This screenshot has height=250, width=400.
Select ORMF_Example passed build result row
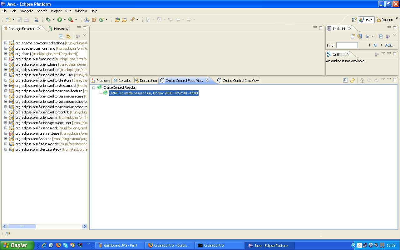pos(154,93)
